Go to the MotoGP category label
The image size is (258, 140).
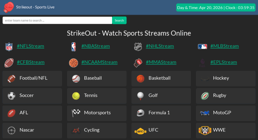point(222,113)
